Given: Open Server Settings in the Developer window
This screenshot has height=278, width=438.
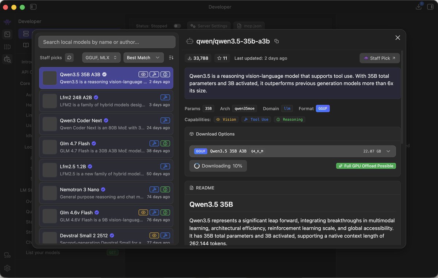Looking at the screenshot, I should 209,26.
